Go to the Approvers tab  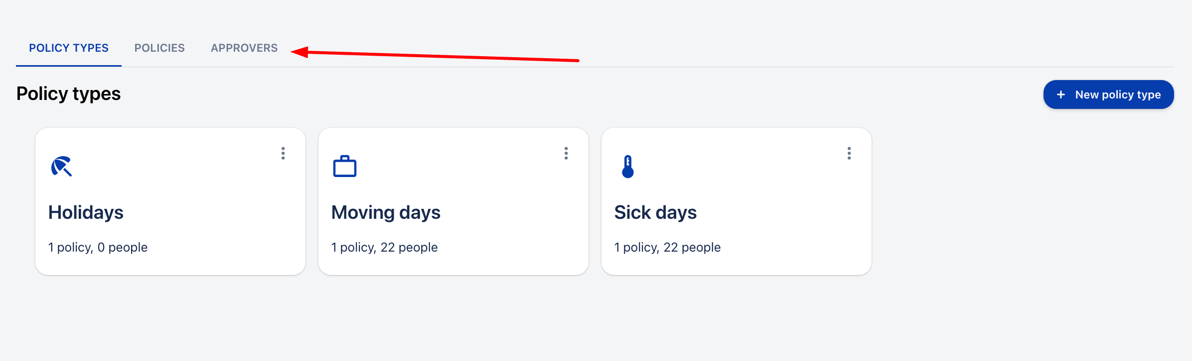tap(244, 48)
